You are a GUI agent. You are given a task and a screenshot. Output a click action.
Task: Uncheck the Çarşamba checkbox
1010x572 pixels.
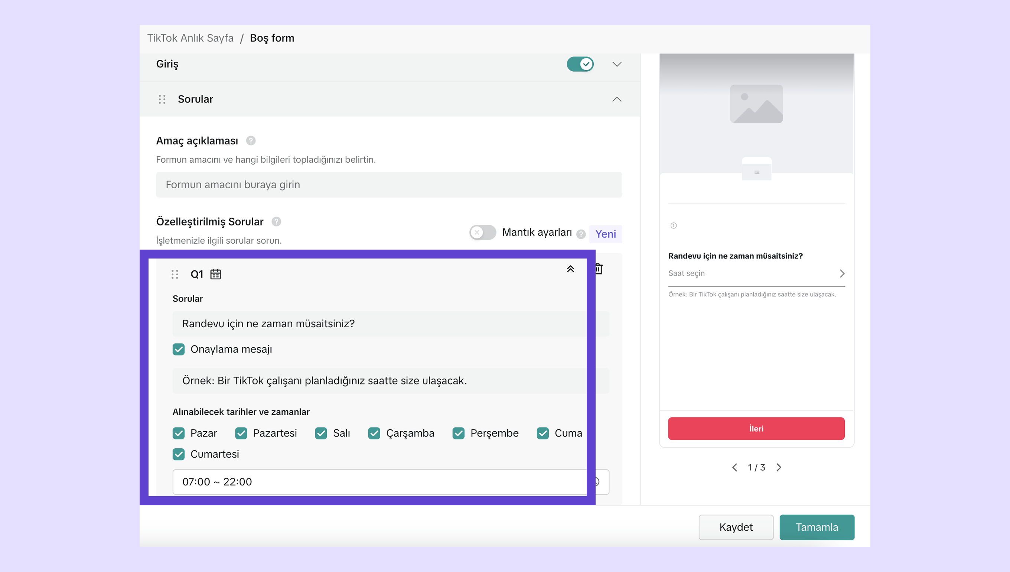click(374, 433)
